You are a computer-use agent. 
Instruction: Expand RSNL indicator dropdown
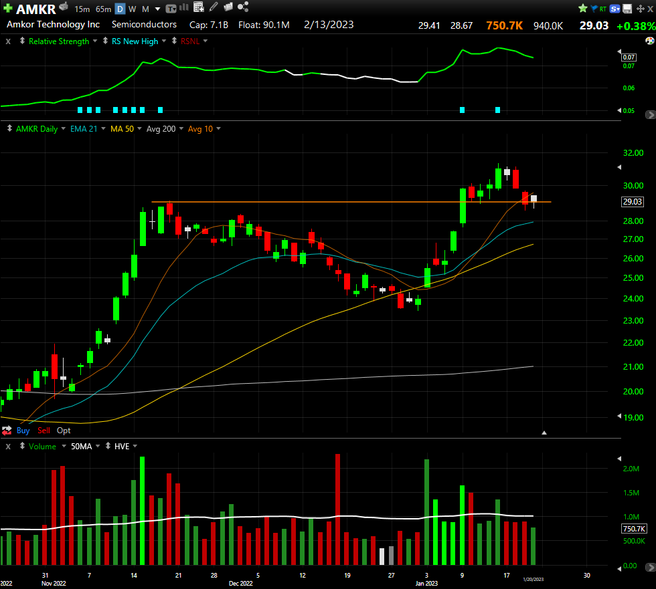[206, 41]
